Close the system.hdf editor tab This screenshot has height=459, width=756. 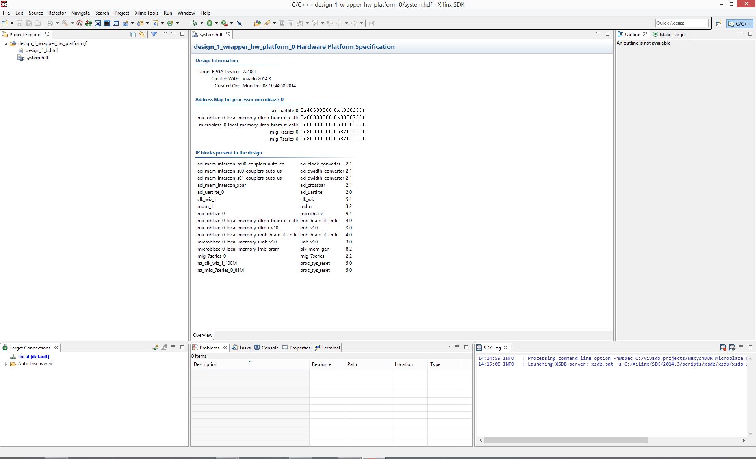(x=228, y=34)
